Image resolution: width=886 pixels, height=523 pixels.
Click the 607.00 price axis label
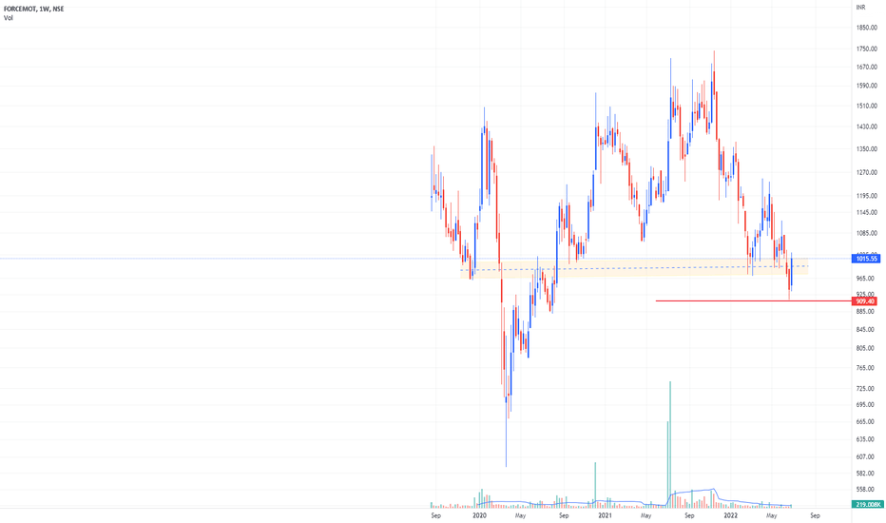tap(865, 456)
